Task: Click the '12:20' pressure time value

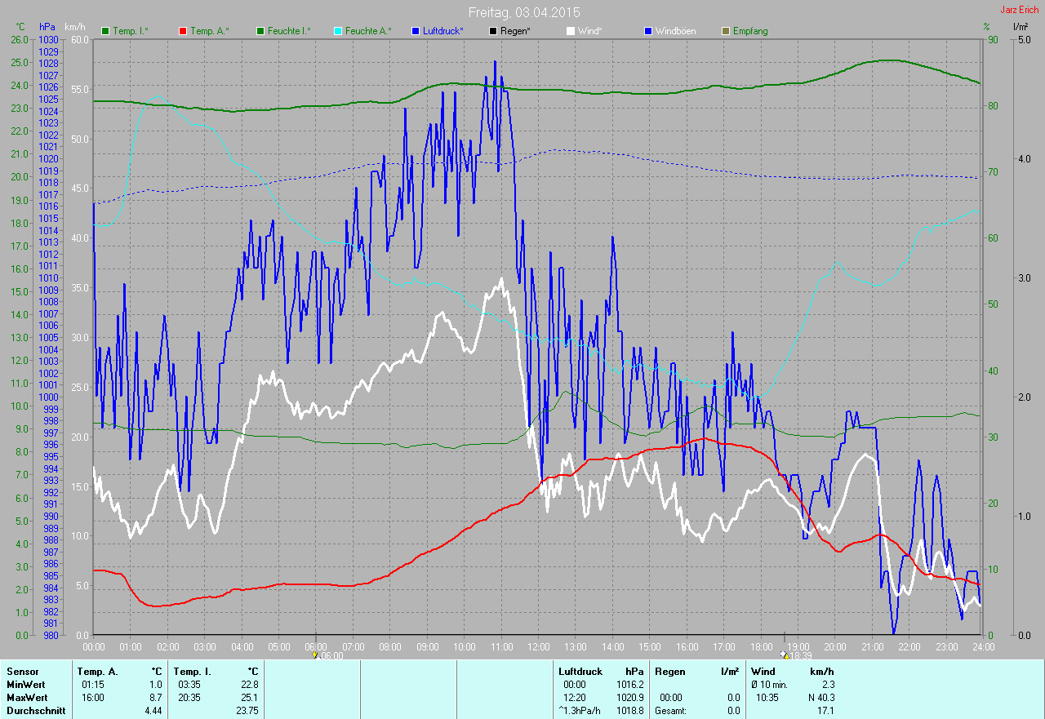Action: 574,698
